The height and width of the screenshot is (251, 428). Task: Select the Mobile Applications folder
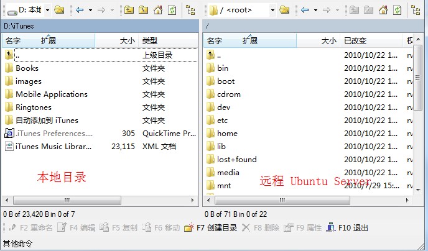pos(100,94)
